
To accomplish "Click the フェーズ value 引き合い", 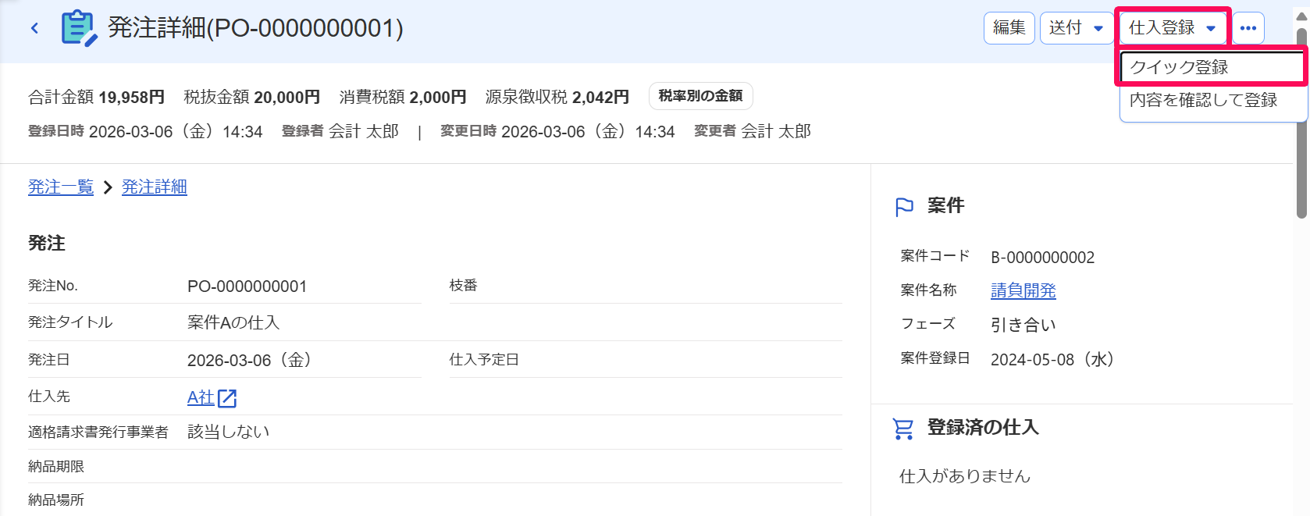I will point(1023,325).
